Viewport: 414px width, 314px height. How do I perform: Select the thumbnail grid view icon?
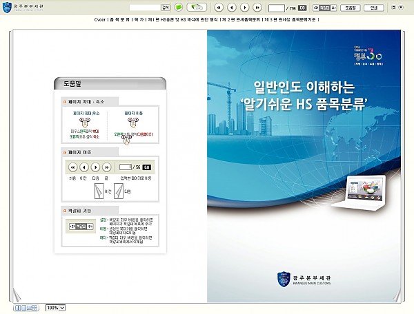(x=34, y=308)
